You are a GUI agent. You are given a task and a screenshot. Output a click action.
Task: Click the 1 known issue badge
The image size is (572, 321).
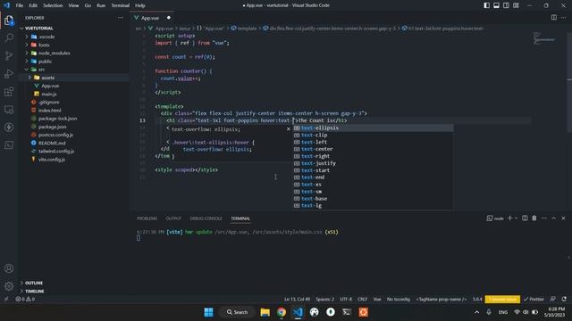(502, 300)
